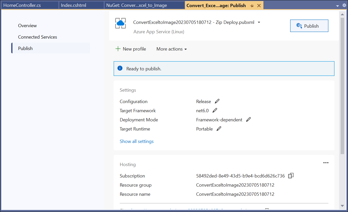Image resolution: width=348 pixels, height=212 pixels.
Task: Click the info icon in Ready to publish banner
Action: (120, 68)
